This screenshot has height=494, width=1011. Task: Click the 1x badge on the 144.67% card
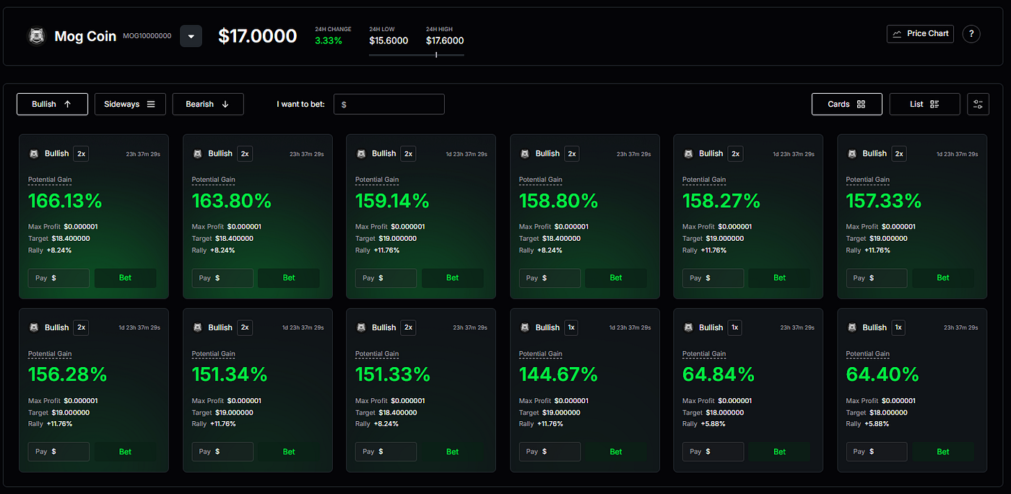572,327
